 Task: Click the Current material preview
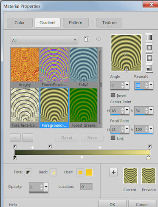click(x=130, y=176)
